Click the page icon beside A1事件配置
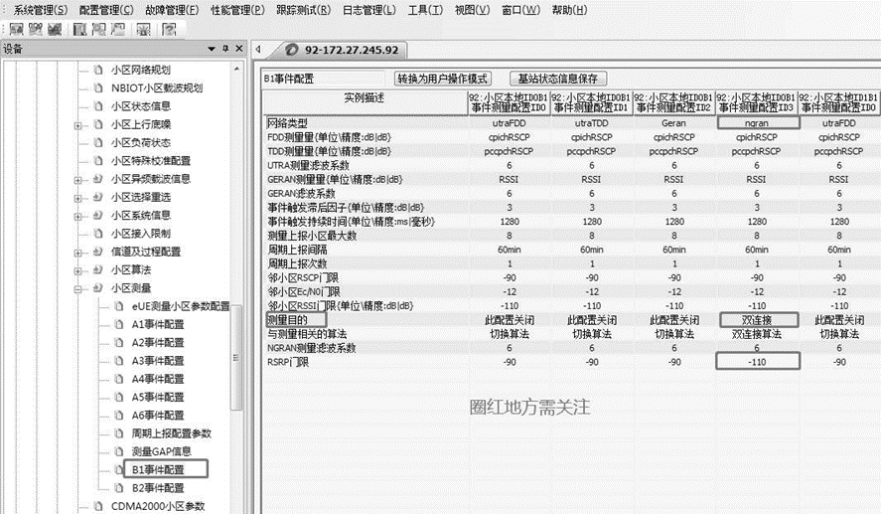The image size is (881, 514). (119, 324)
